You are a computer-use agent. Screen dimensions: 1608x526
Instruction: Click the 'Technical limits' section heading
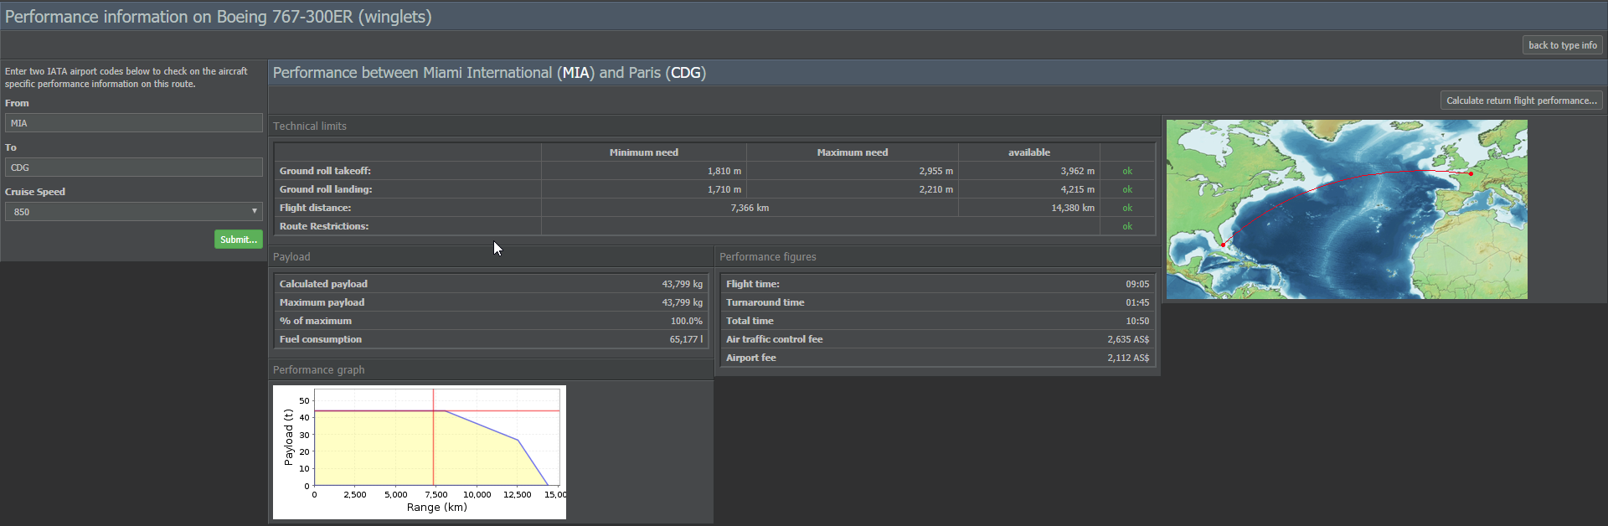(310, 126)
